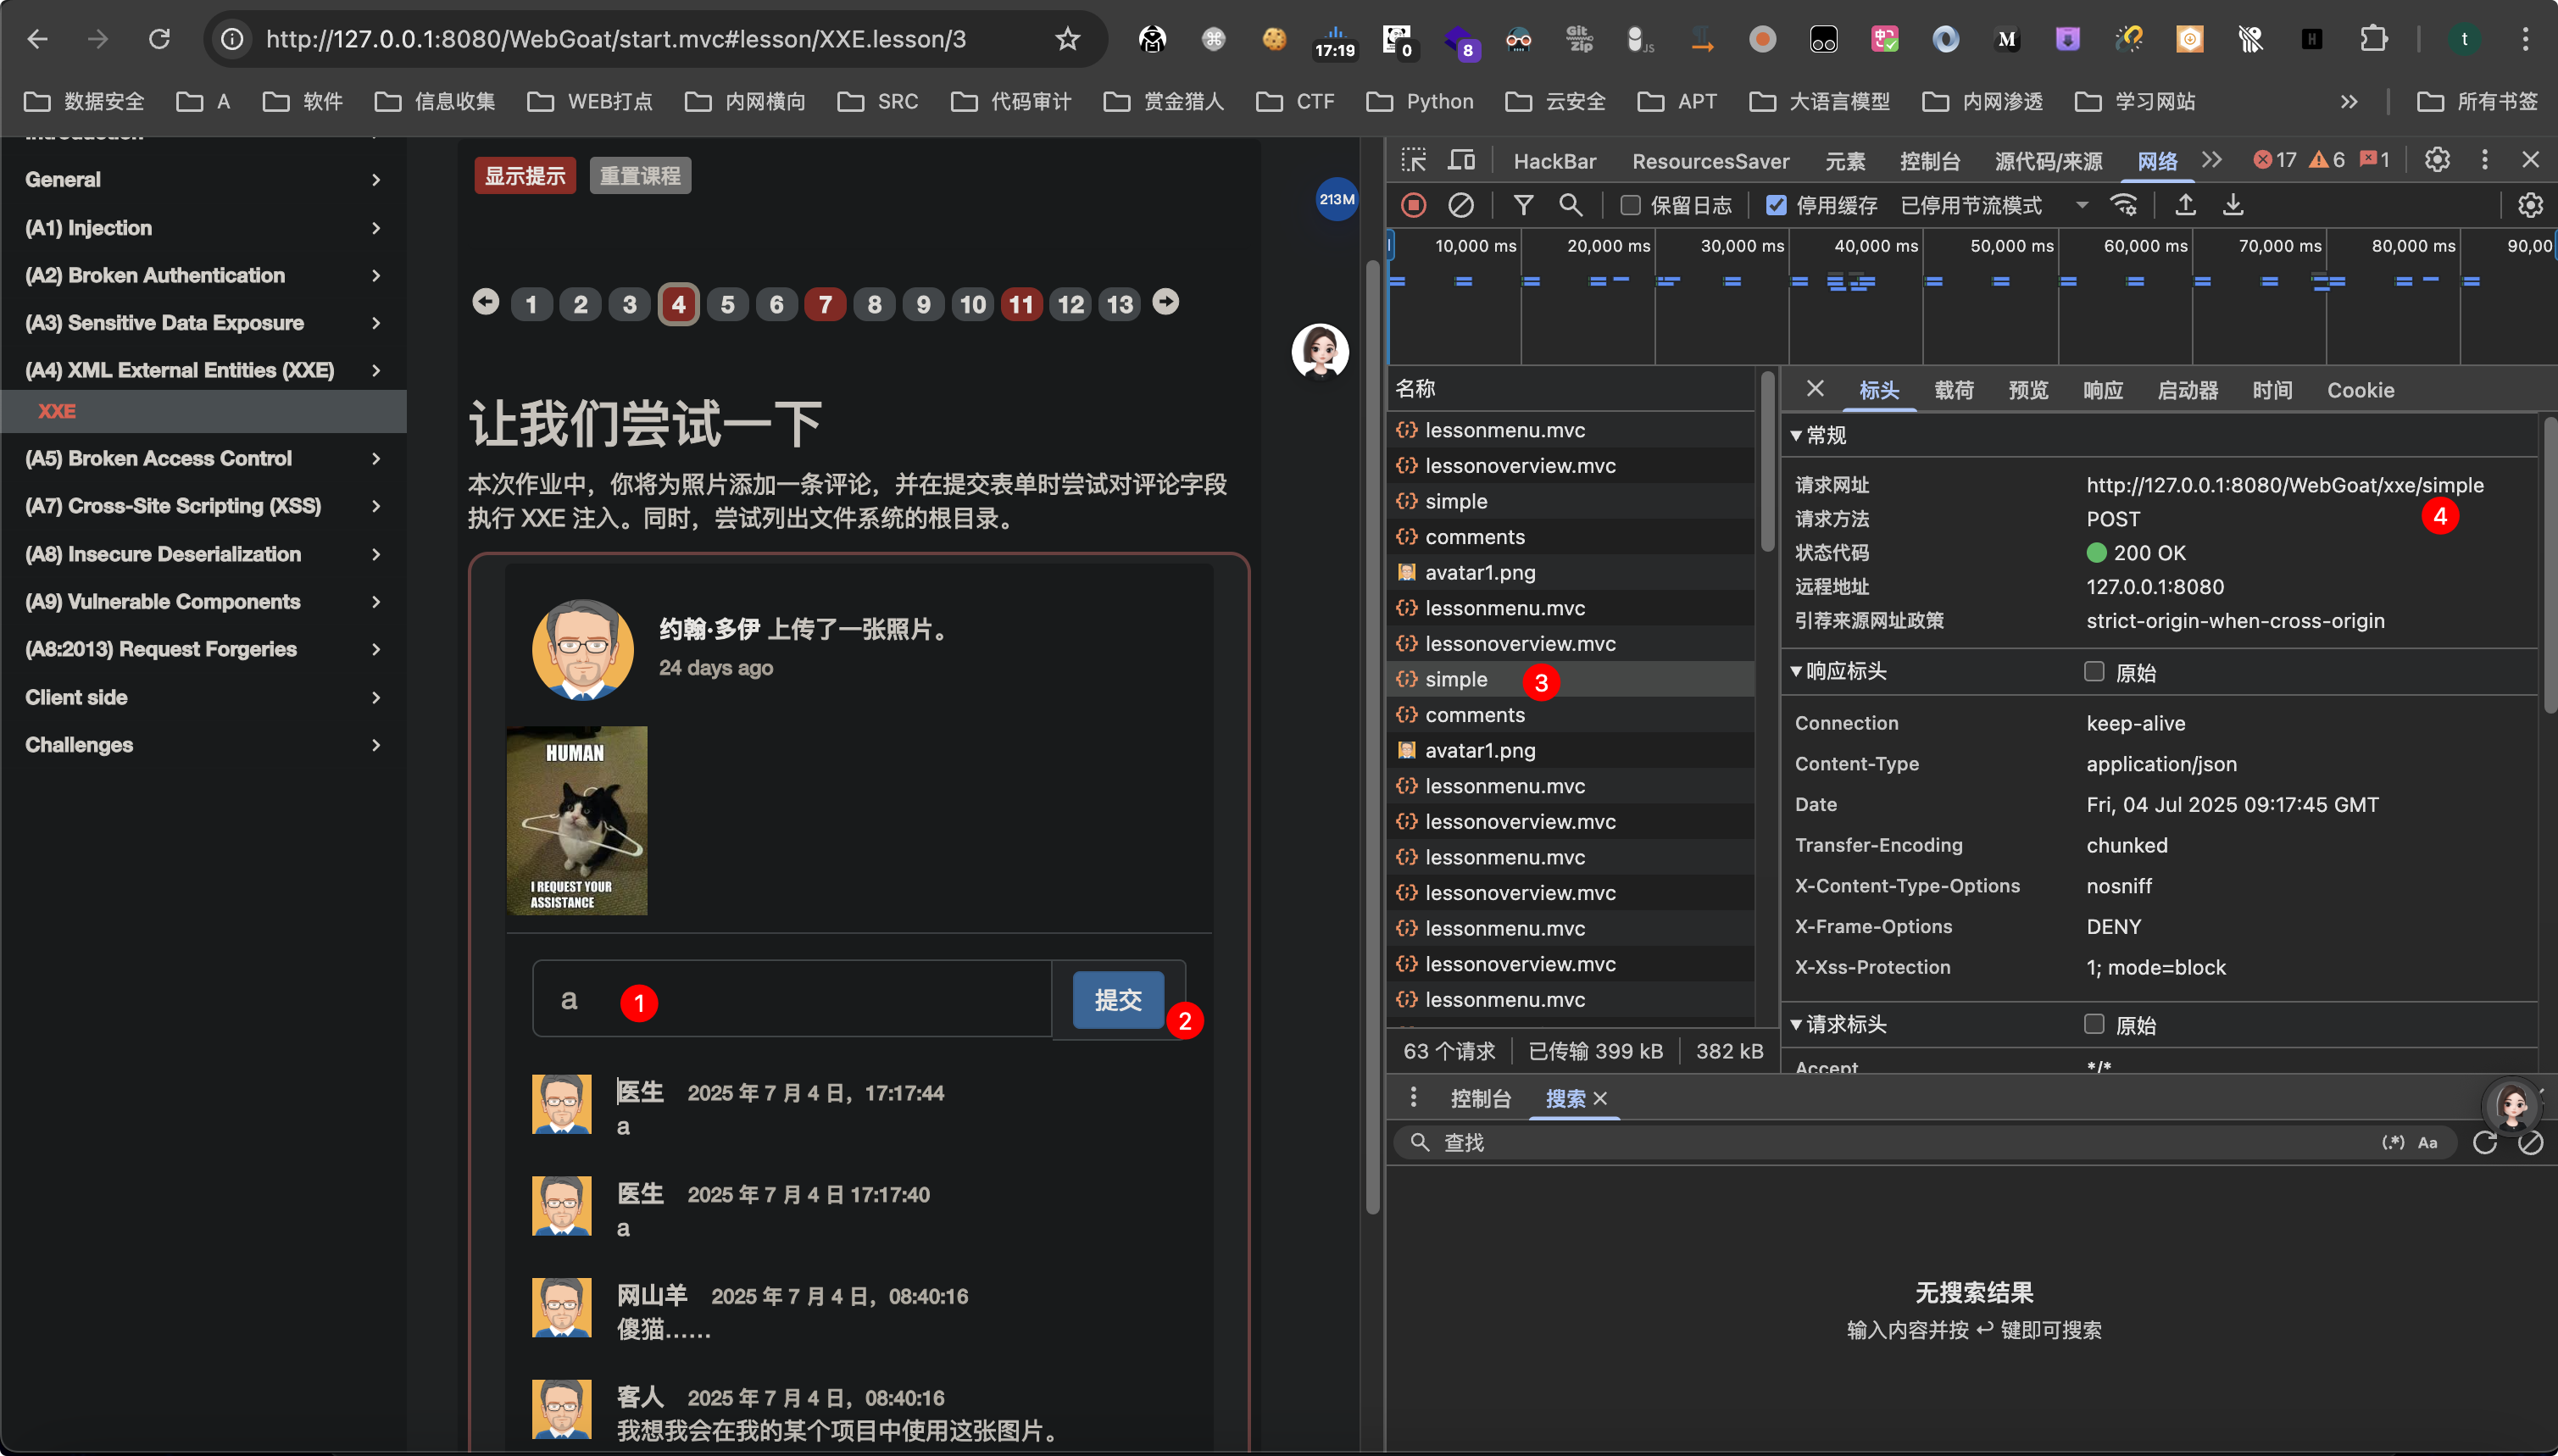Click the HUMAN cat photo thumbnail
The width and height of the screenshot is (2558, 1456).
(x=577, y=820)
